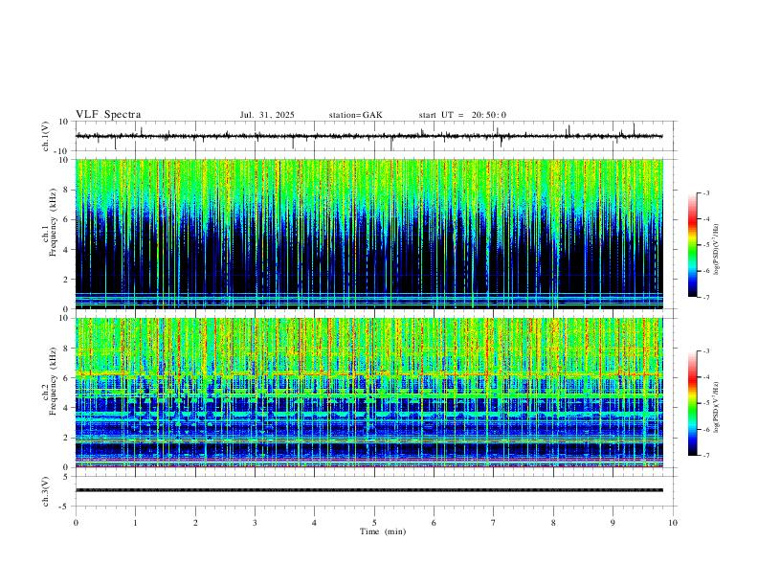The height and width of the screenshot is (586, 758).
Task: Click the "ch.3(V)" axis label
Action: [x=46, y=491]
